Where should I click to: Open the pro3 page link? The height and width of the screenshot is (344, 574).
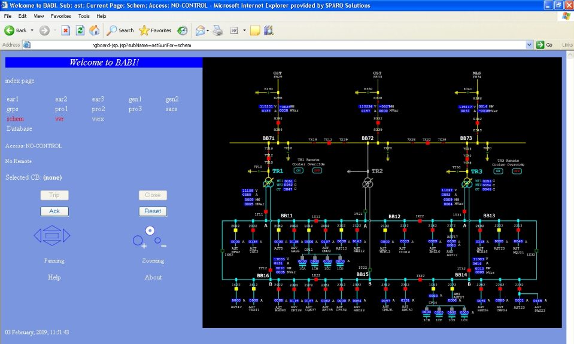point(135,109)
